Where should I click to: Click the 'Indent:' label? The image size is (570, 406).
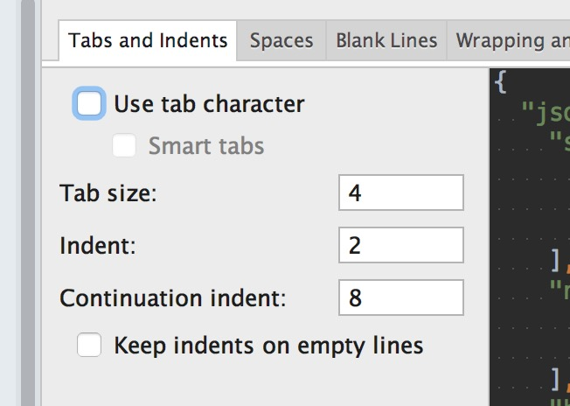pyautogui.click(x=97, y=246)
